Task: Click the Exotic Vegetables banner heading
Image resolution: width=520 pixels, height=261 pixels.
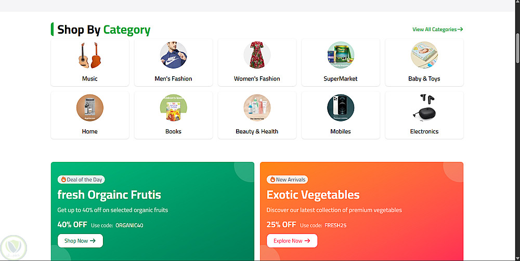Action: 313,195
